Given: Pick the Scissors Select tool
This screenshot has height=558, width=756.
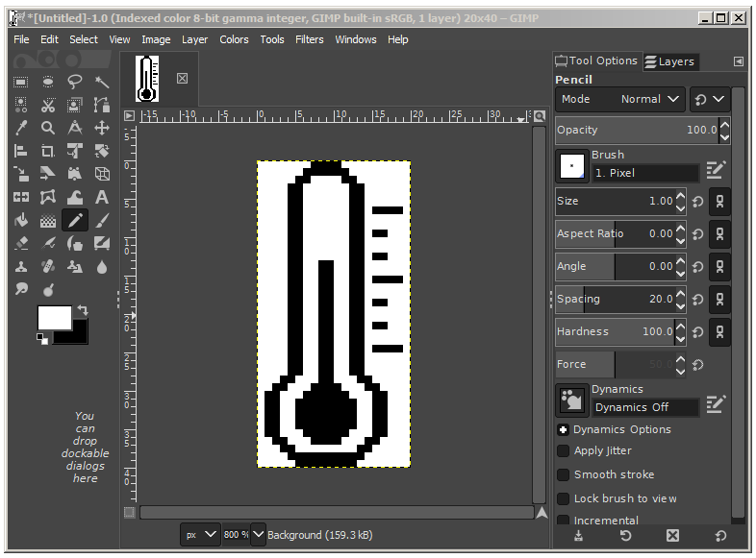Looking at the screenshot, I should coord(48,105).
